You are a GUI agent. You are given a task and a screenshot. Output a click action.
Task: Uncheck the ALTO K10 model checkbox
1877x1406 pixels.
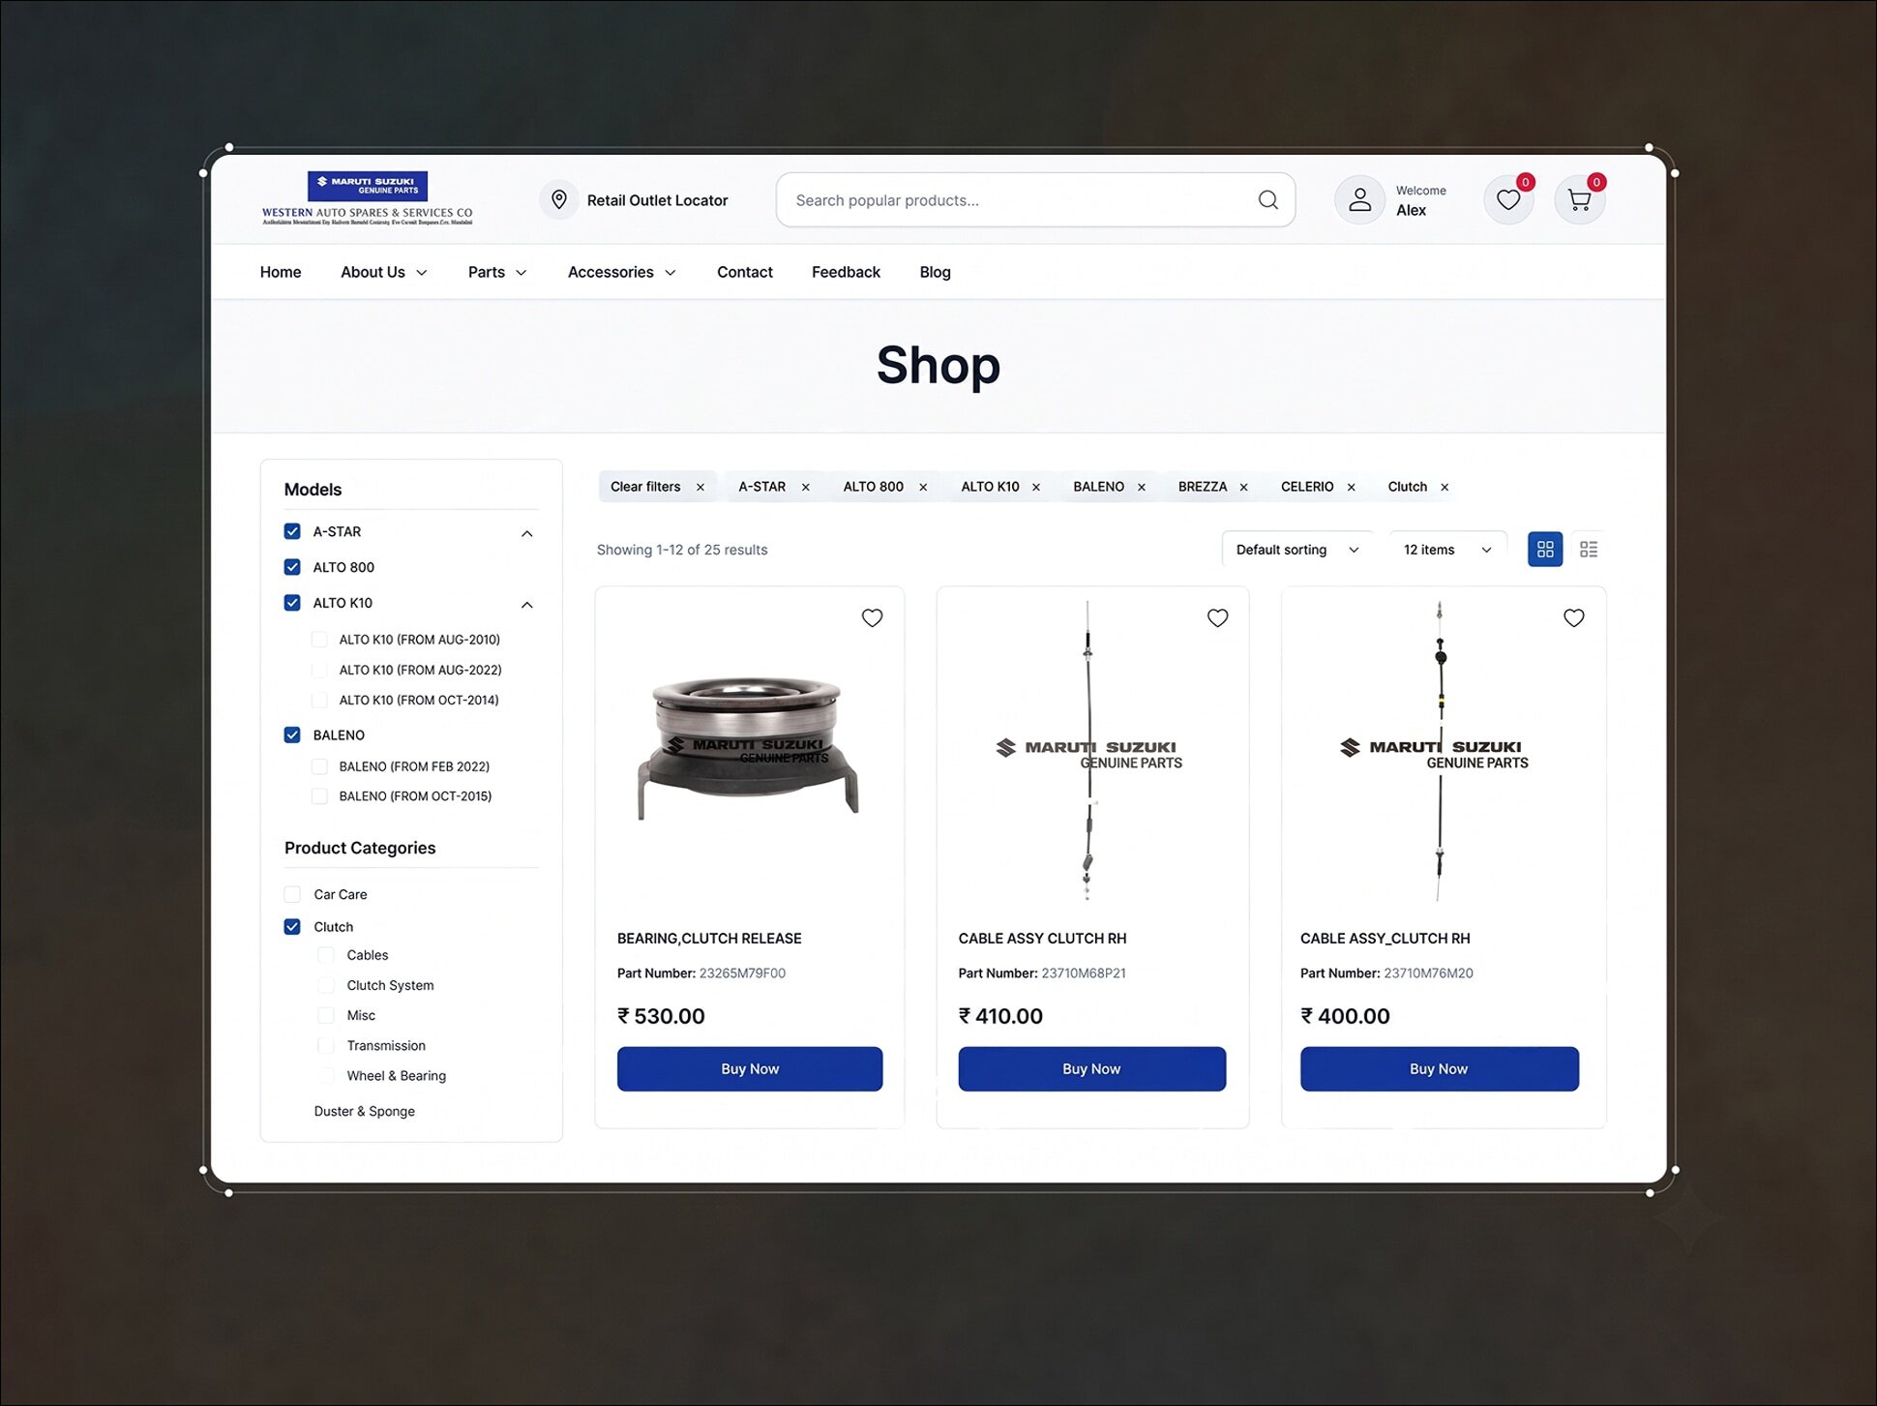pyautogui.click(x=292, y=603)
